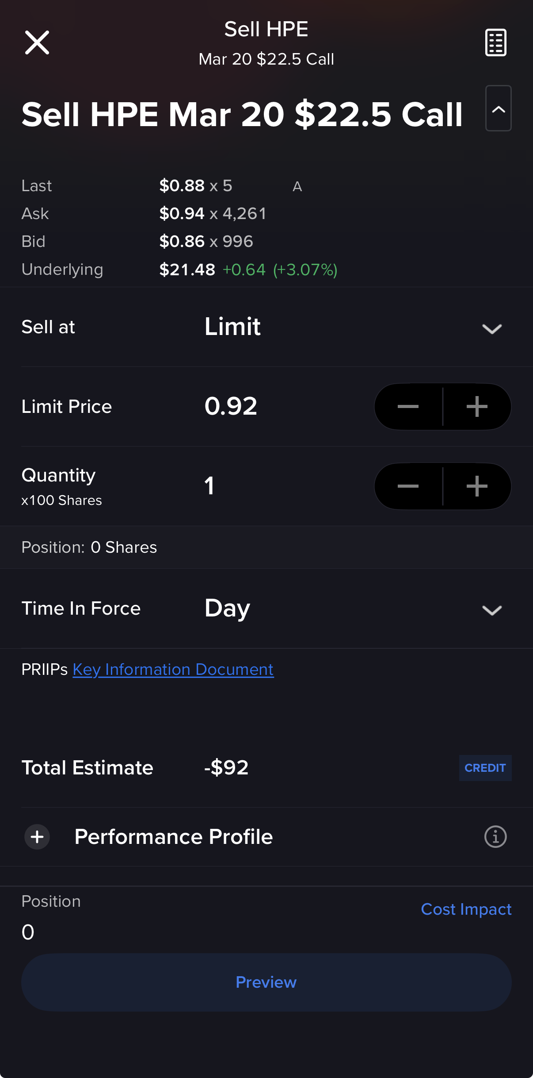
Task: Expand the Performance Profile plus icon
Action: pos(37,837)
